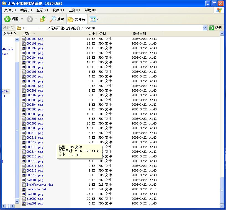Select file name cov002.pdg
This screenshot has width=226, height=210.
coord(35,199)
